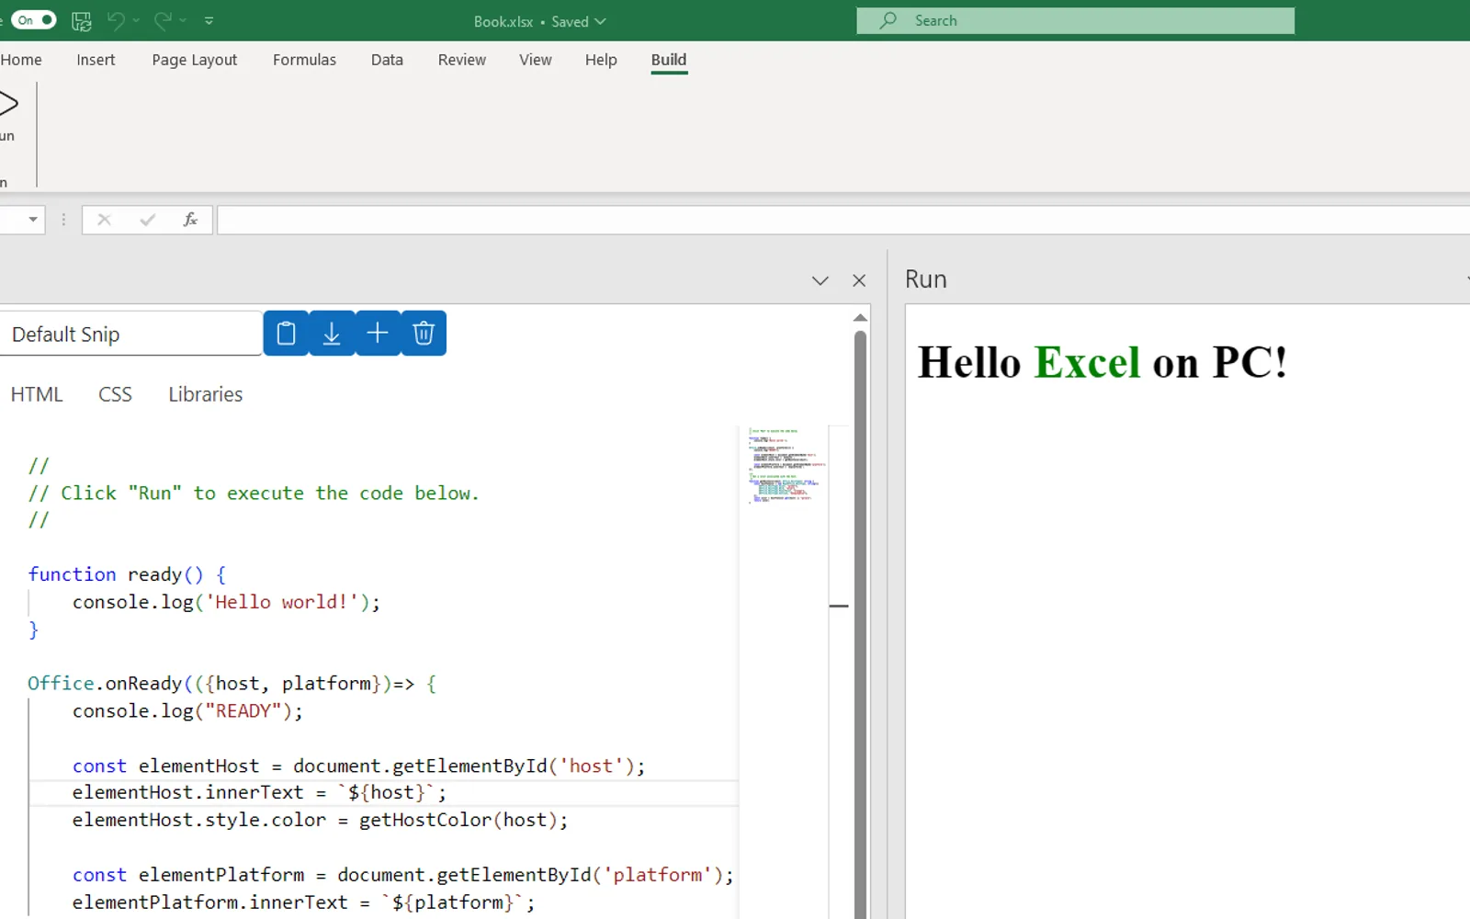The image size is (1470, 919).
Task: Click the editor scroll up arrow
Action: click(x=860, y=317)
